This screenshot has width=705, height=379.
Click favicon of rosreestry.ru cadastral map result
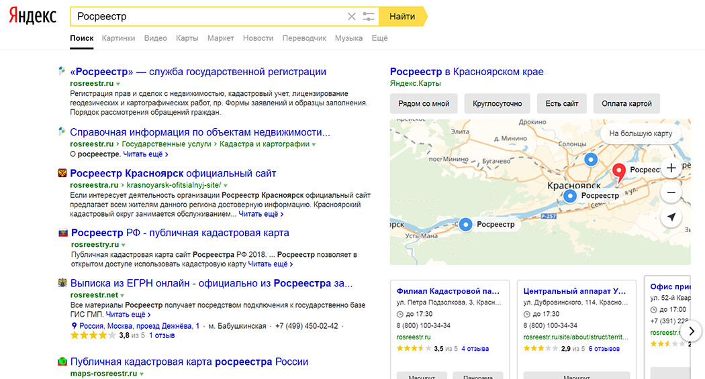pyautogui.click(x=63, y=233)
